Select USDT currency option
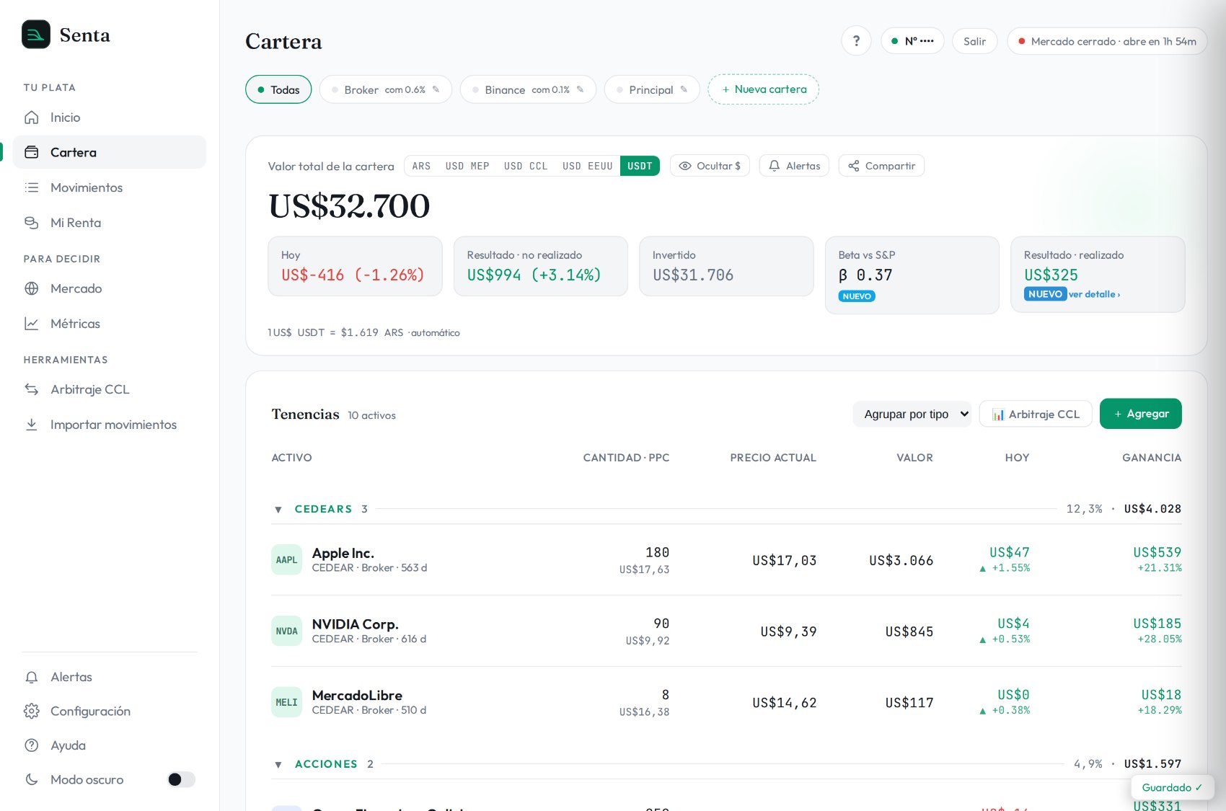 tap(640, 166)
